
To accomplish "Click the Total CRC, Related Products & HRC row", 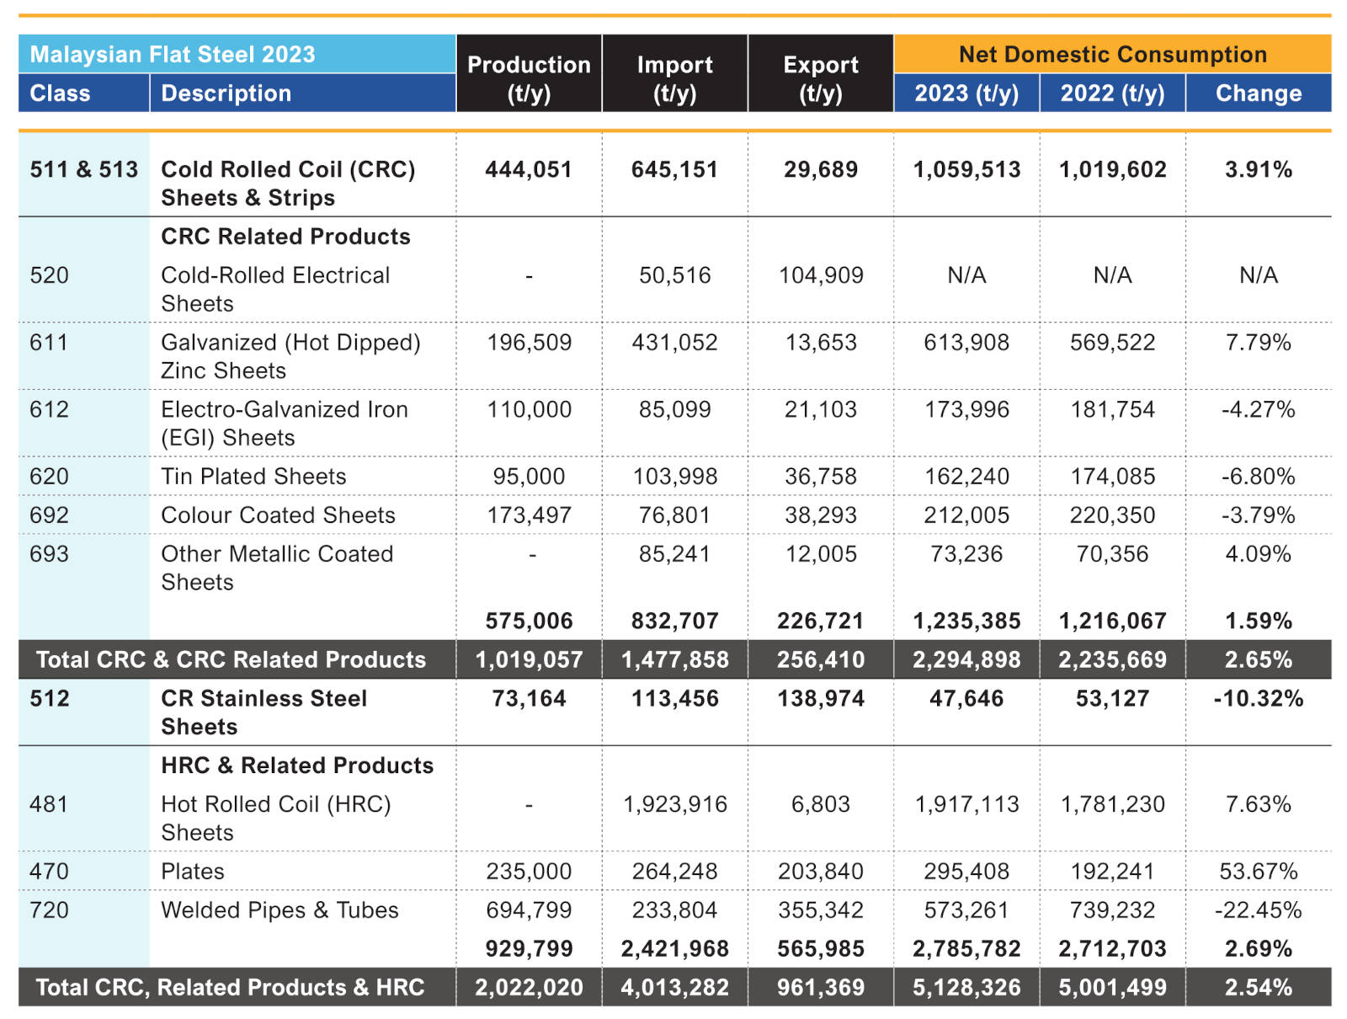I will pos(230,987).
